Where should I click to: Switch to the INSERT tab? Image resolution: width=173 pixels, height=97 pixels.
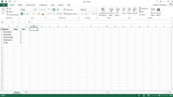[20, 5]
